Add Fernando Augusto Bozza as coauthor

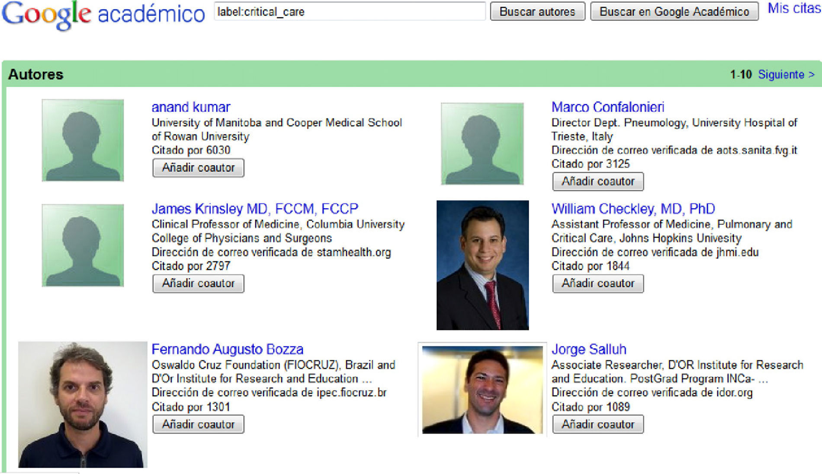coord(198,424)
